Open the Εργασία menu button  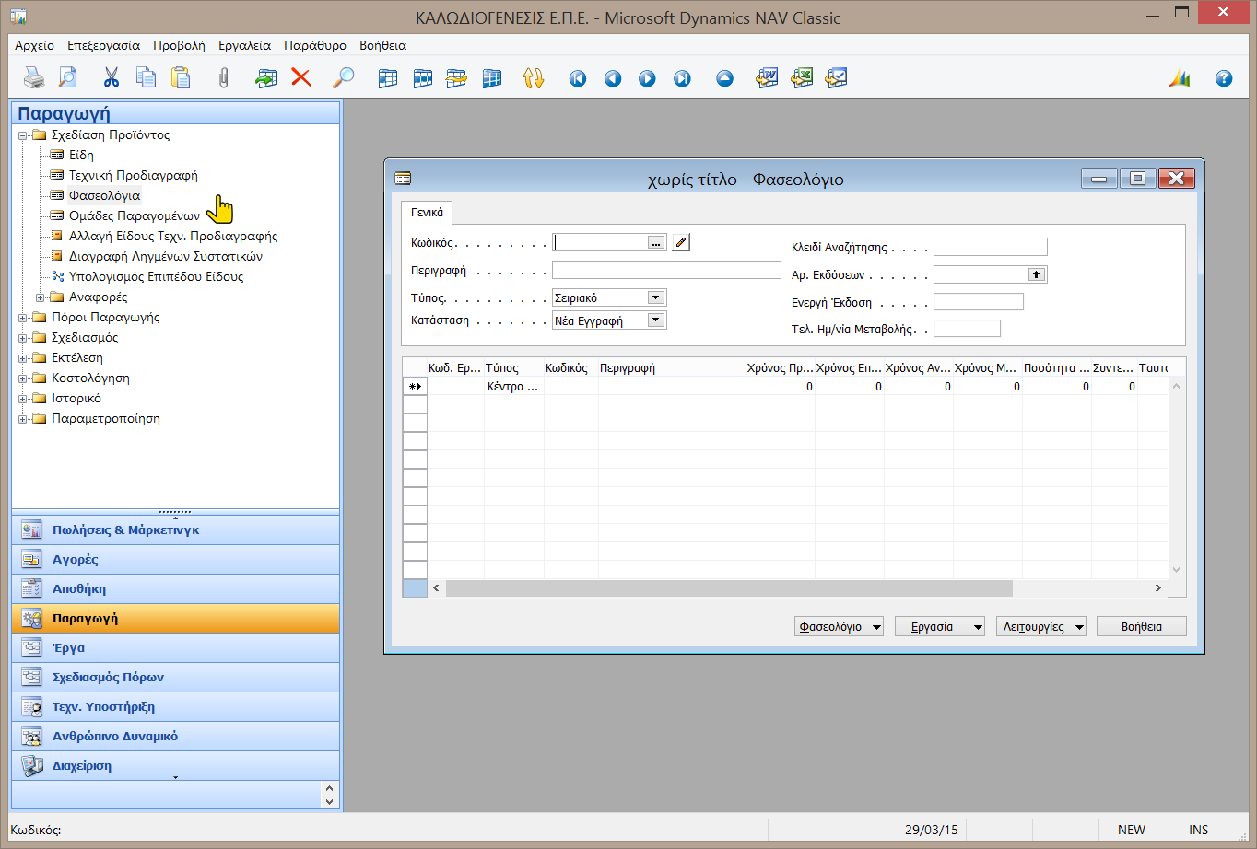tap(940, 626)
